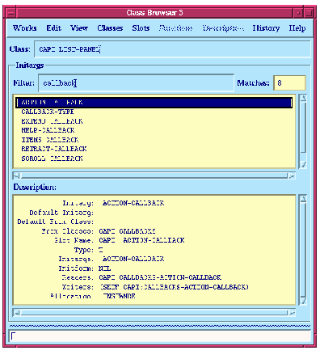The width and height of the screenshot is (320, 359).
Task: Open the View menu
Action: pyautogui.click(x=79, y=28)
